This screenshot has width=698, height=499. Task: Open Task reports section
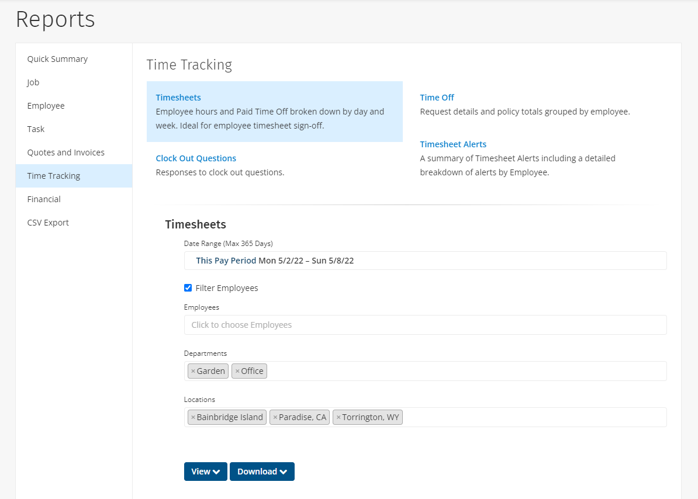click(x=36, y=129)
